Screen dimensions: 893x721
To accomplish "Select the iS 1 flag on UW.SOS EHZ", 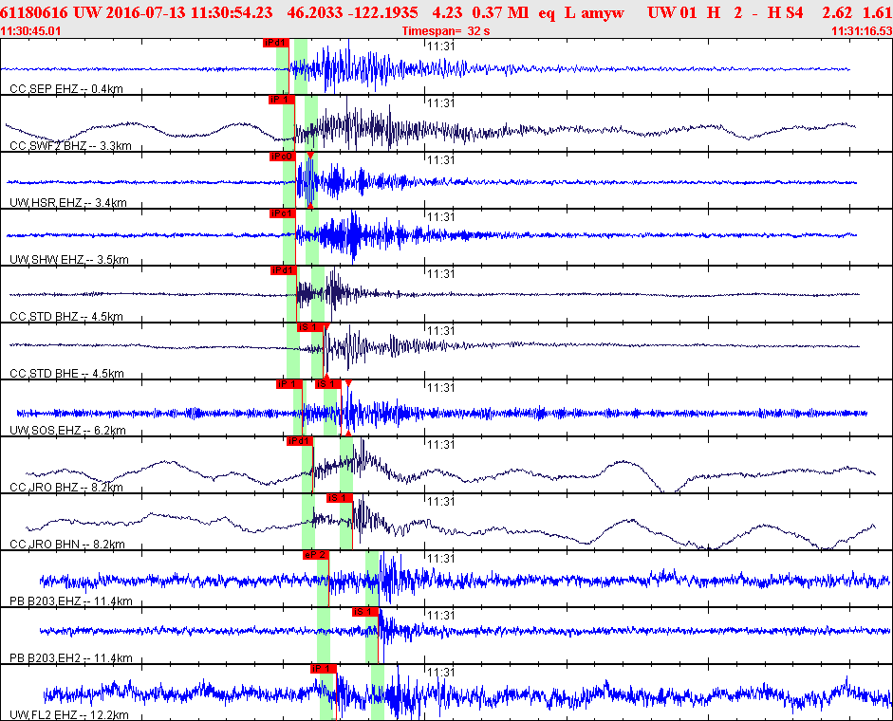I will (328, 384).
